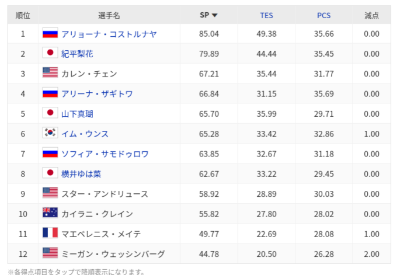Viewport: 397px width, 275px height.
Task: Sort table by TES column
Action: point(266,15)
